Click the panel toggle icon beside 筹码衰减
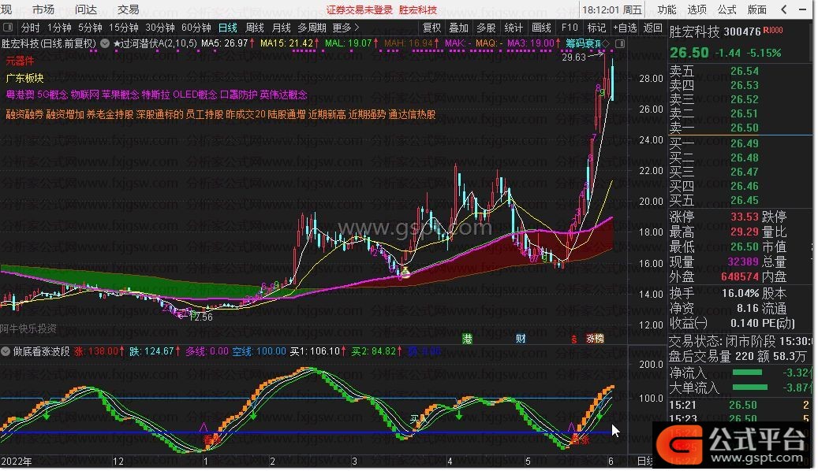Viewport: 818px width, 471px height. (x=620, y=43)
